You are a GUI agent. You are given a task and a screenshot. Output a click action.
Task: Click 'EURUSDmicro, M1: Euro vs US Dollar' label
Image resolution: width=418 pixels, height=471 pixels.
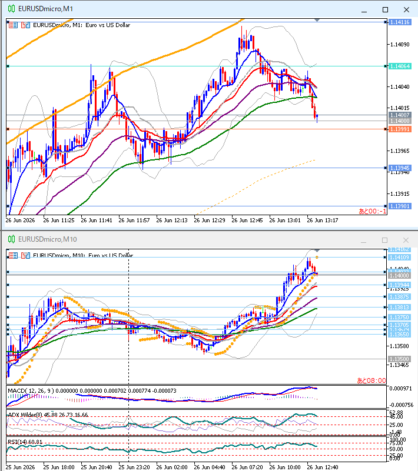pyautogui.click(x=81, y=25)
